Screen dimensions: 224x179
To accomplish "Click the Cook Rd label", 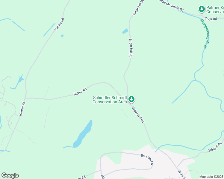I will pyautogui.click(x=211, y=19).
